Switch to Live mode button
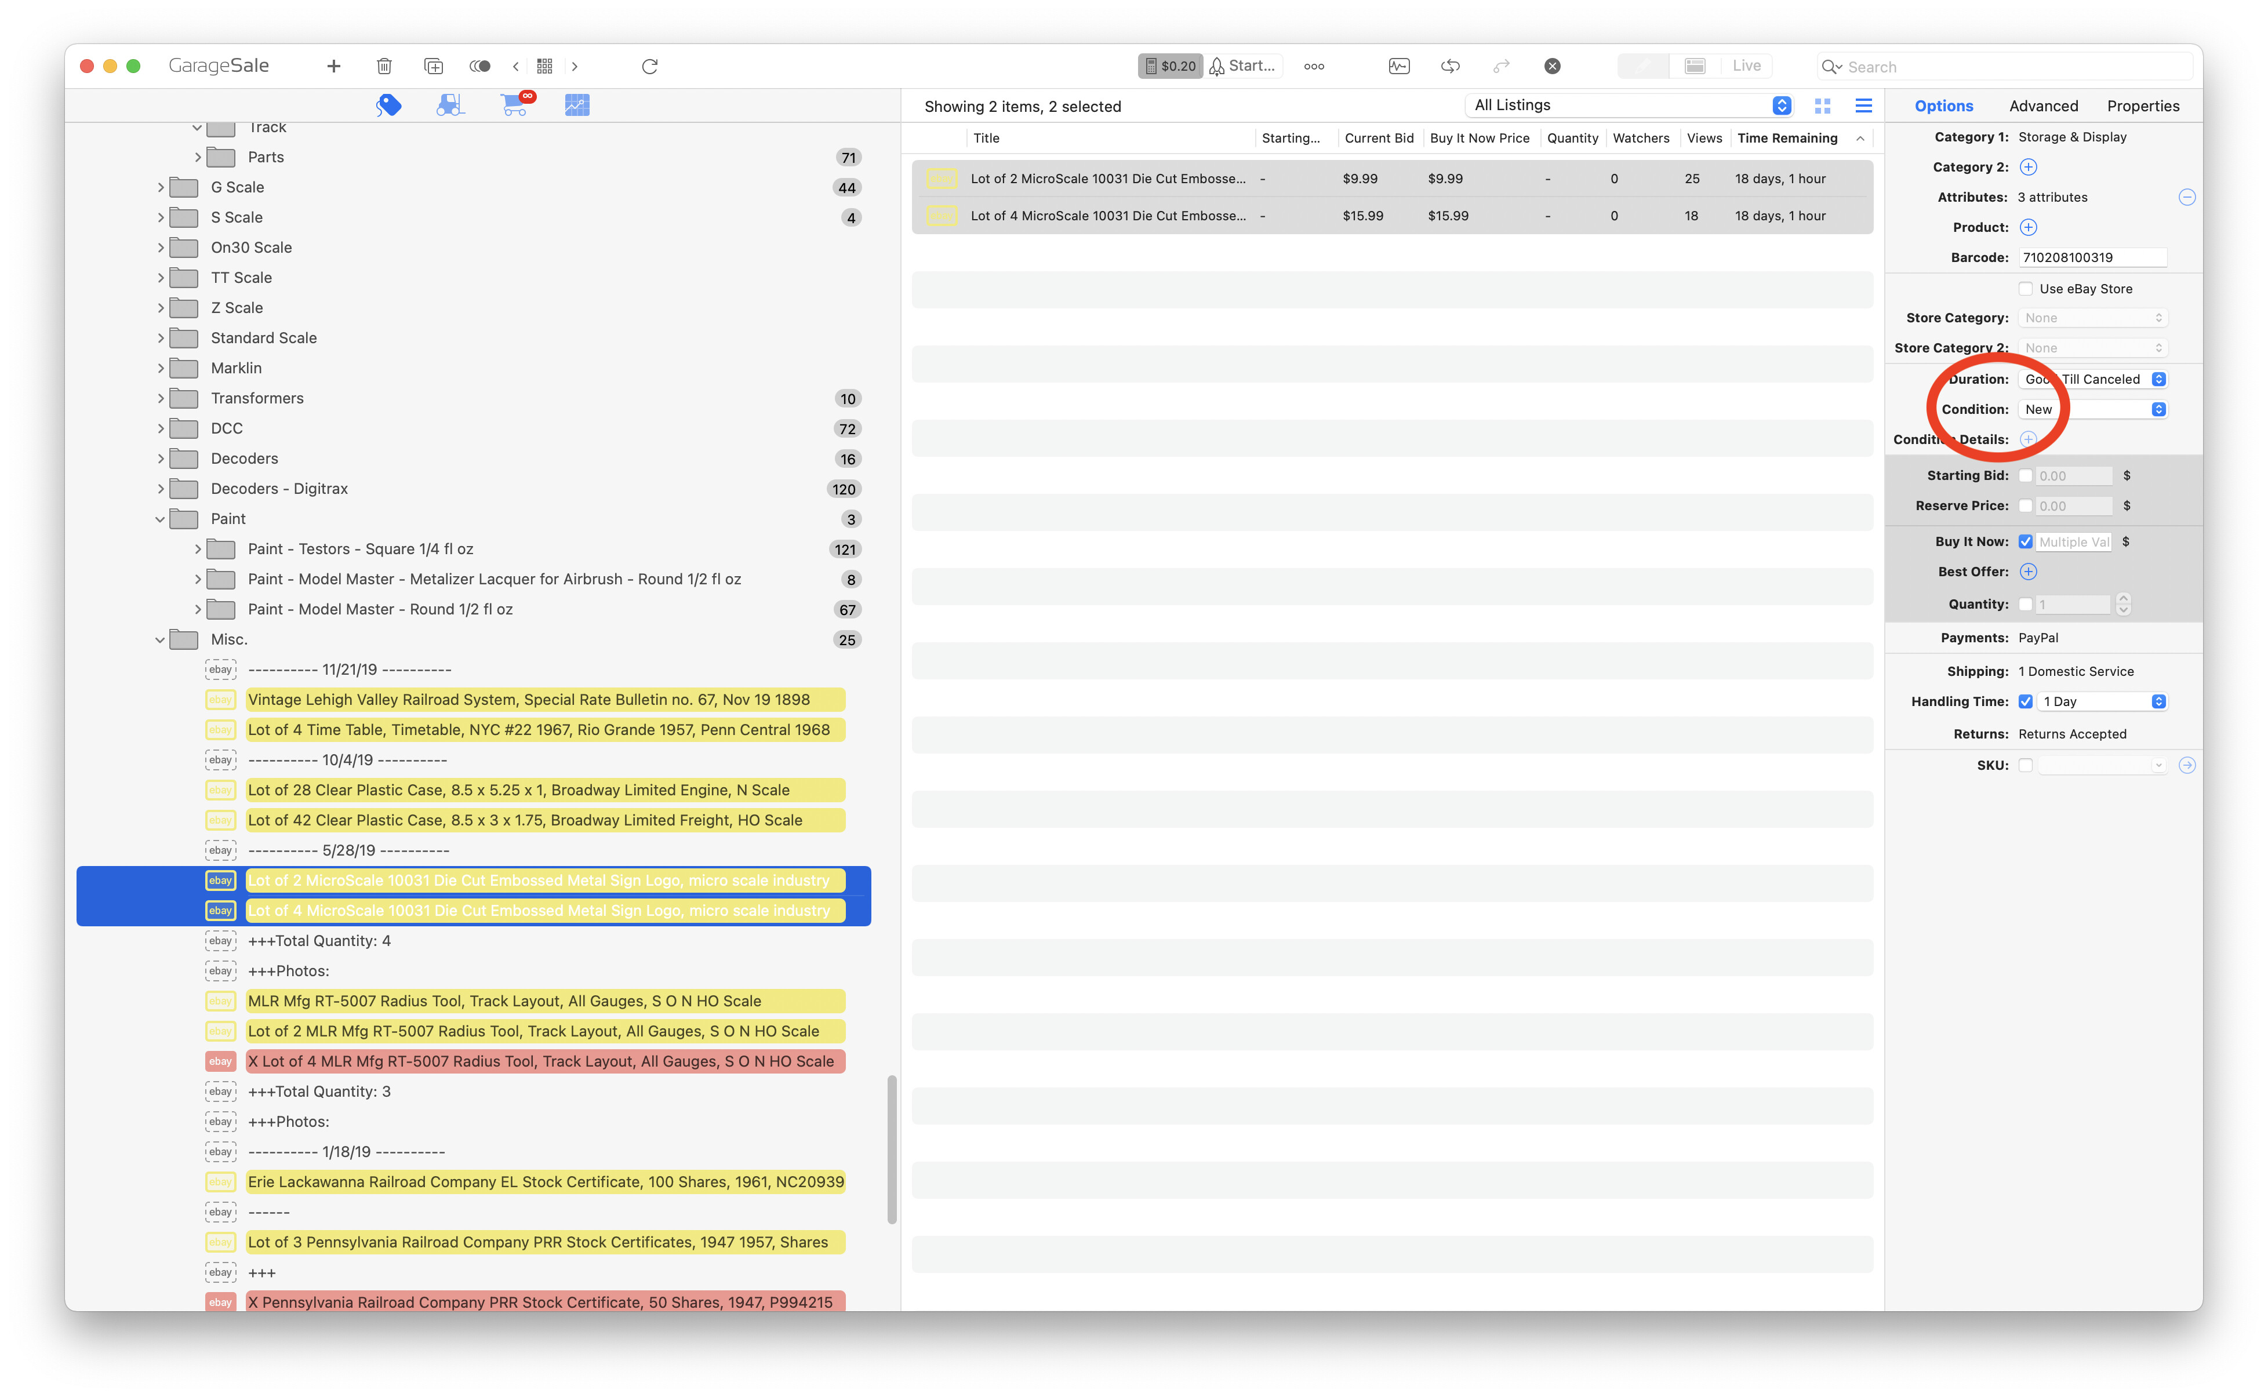Viewport: 2268px width, 1397px height. pyautogui.click(x=1746, y=66)
